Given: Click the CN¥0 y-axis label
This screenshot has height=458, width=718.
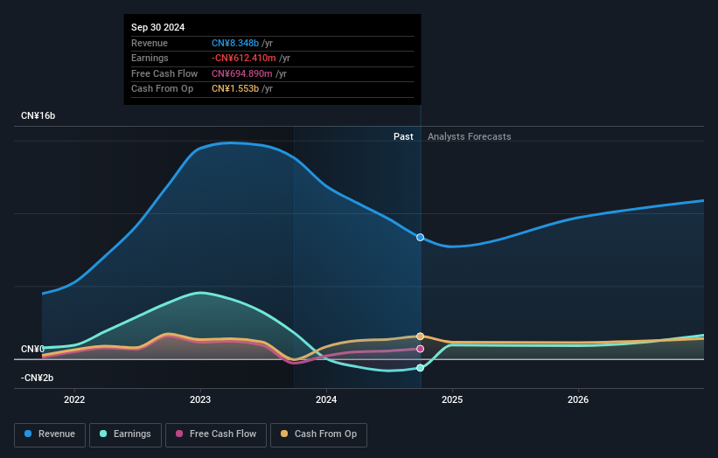Looking at the screenshot, I should click(x=32, y=349).
